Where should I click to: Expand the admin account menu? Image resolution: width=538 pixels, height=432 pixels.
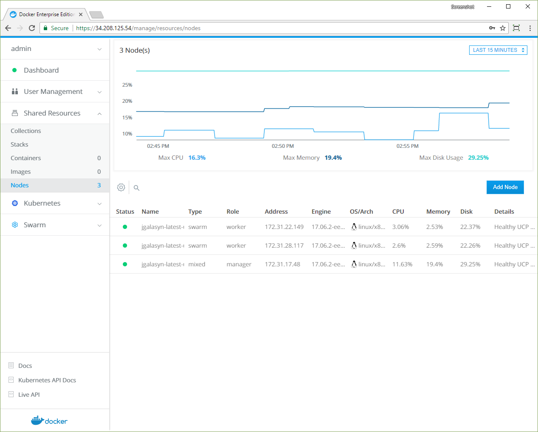click(x=99, y=49)
